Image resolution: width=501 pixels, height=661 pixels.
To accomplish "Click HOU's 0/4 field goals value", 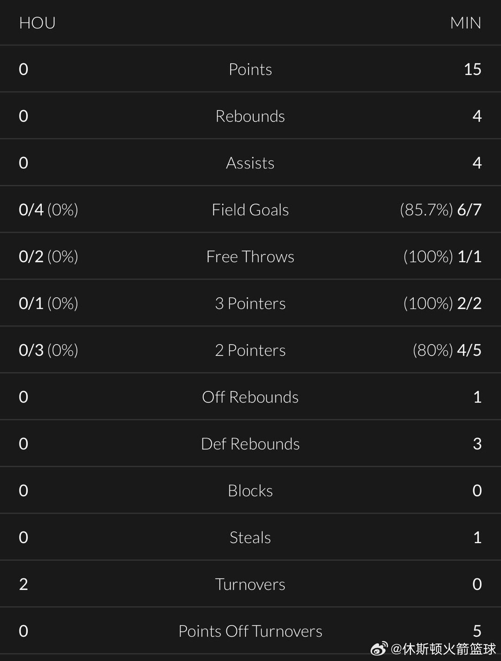I will click(x=31, y=210).
